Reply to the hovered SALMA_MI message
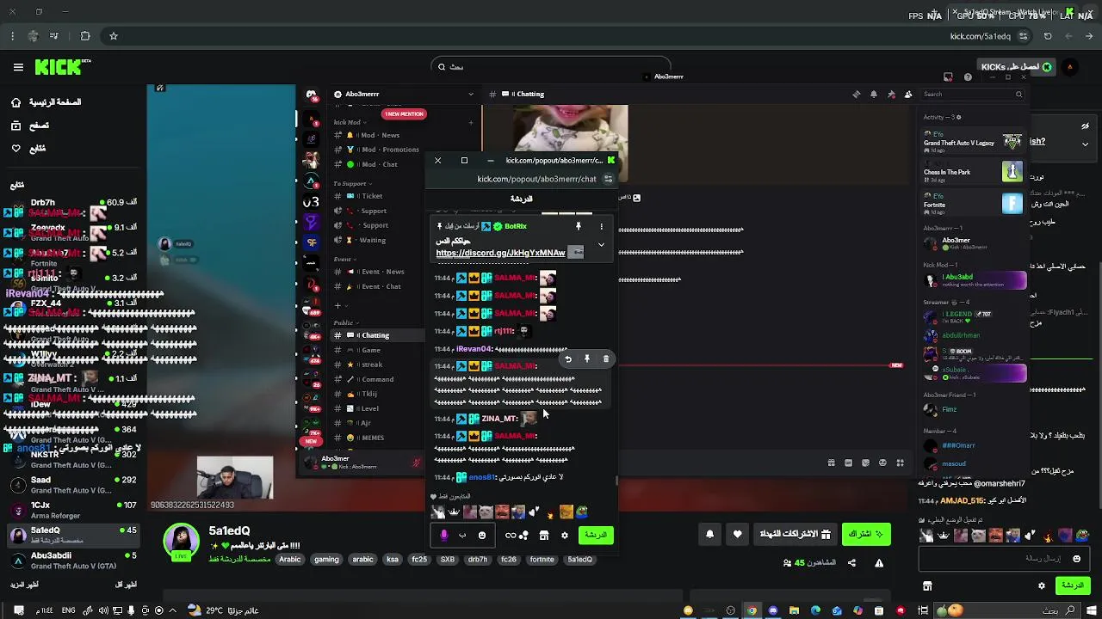 (x=567, y=359)
